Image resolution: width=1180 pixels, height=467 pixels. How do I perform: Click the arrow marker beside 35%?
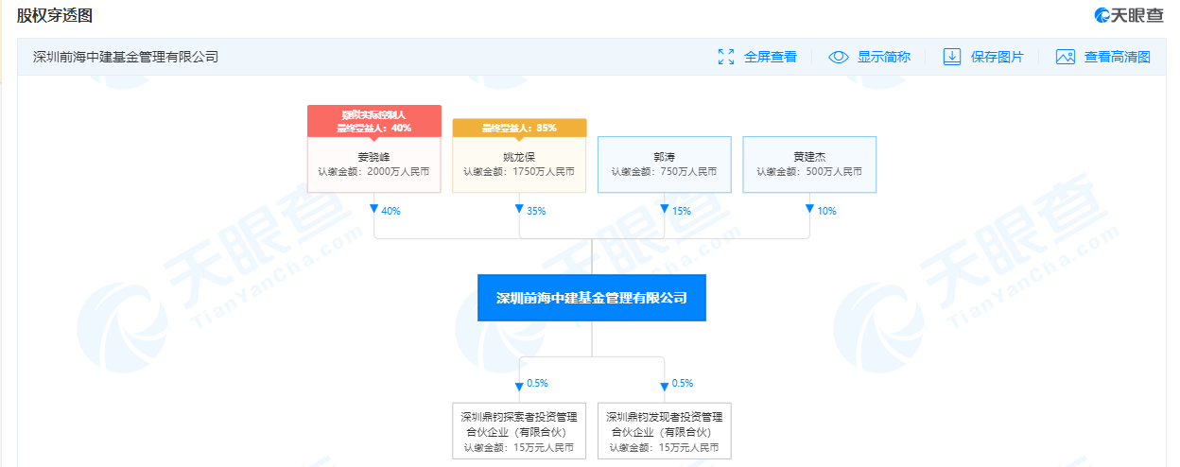pyautogui.click(x=519, y=208)
